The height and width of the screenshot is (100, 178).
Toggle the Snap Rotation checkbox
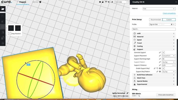(x=9, y=34)
